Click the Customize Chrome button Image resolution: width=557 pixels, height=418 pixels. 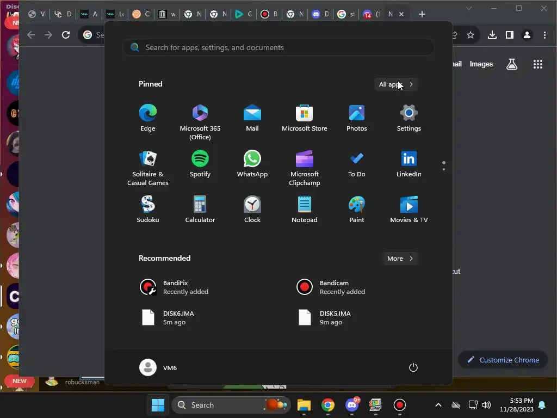click(503, 360)
